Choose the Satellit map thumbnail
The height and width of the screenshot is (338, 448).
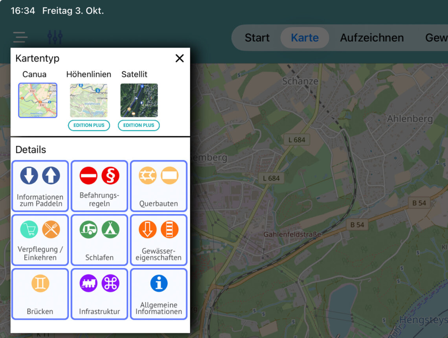(x=139, y=100)
